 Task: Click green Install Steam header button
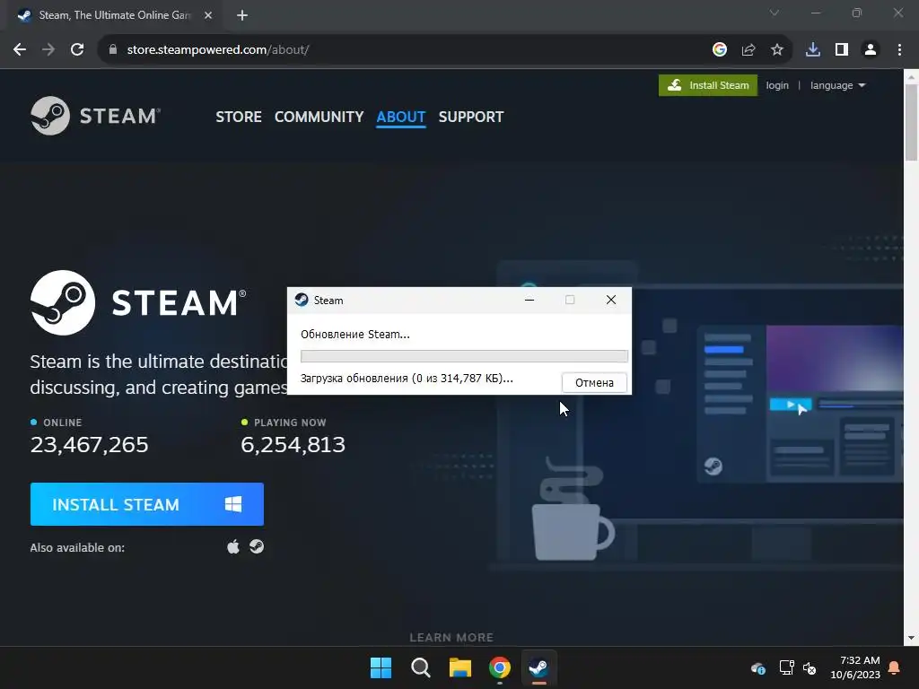[708, 85]
